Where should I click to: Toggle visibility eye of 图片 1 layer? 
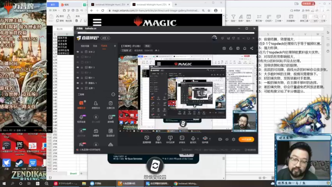[x=78, y=78]
